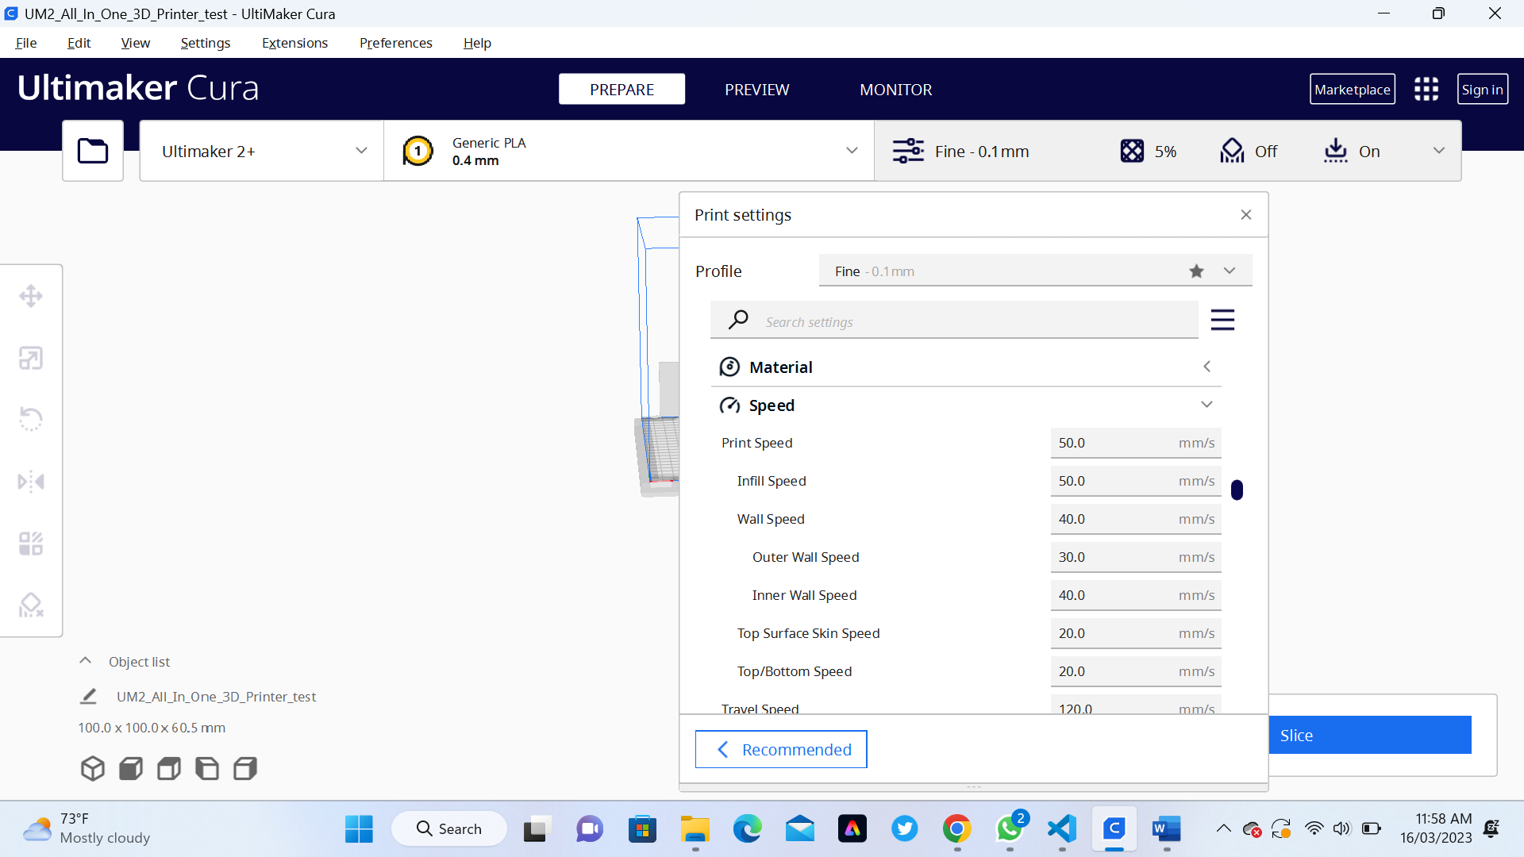
Task: Switch to left side view icon
Action: point(207,768)
